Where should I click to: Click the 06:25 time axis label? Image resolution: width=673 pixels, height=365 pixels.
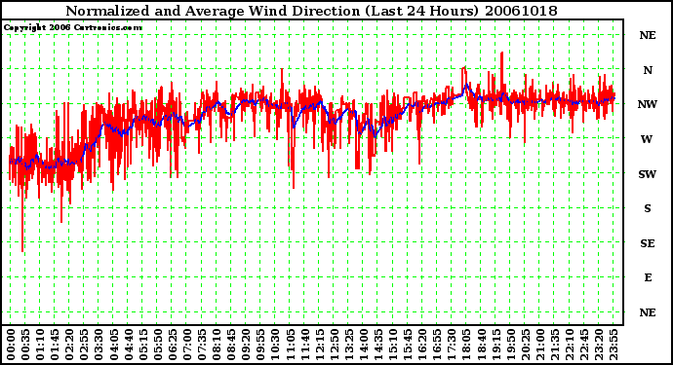[173, 345]
